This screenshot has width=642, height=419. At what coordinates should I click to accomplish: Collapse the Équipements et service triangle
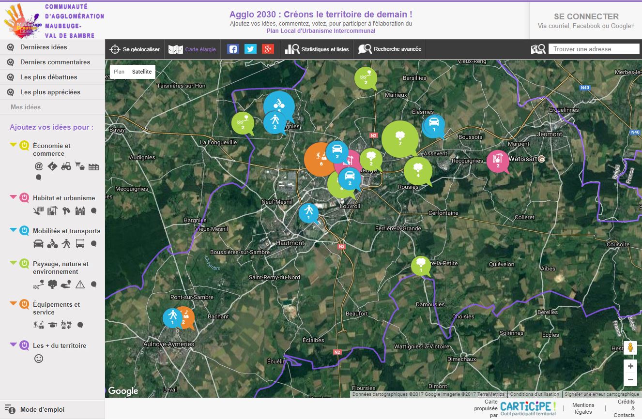tap(13, 304)
